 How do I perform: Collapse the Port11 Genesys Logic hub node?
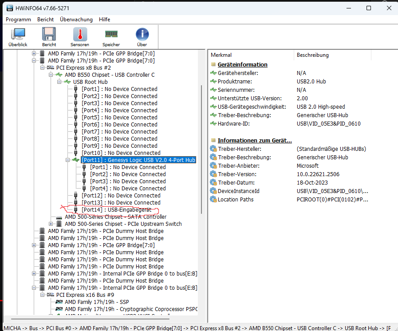67,160
